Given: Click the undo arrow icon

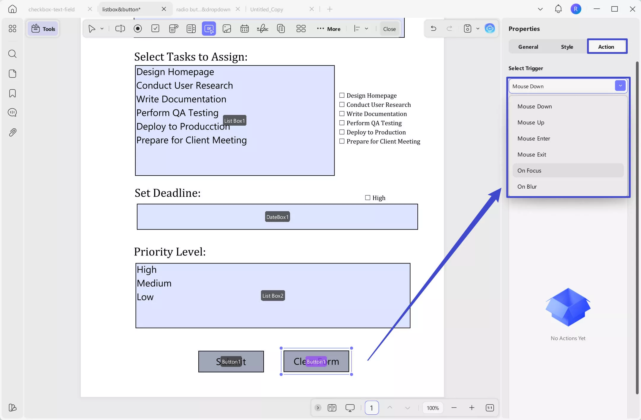Looking at the screenshot, I should point(433,29).
